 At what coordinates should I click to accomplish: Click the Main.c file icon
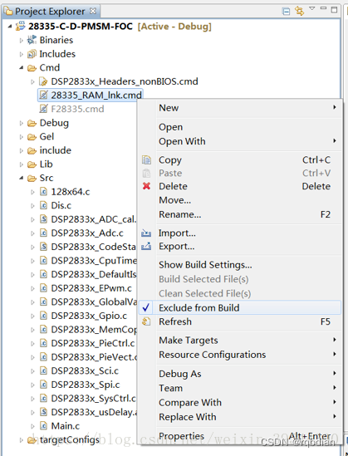point(43,426)
